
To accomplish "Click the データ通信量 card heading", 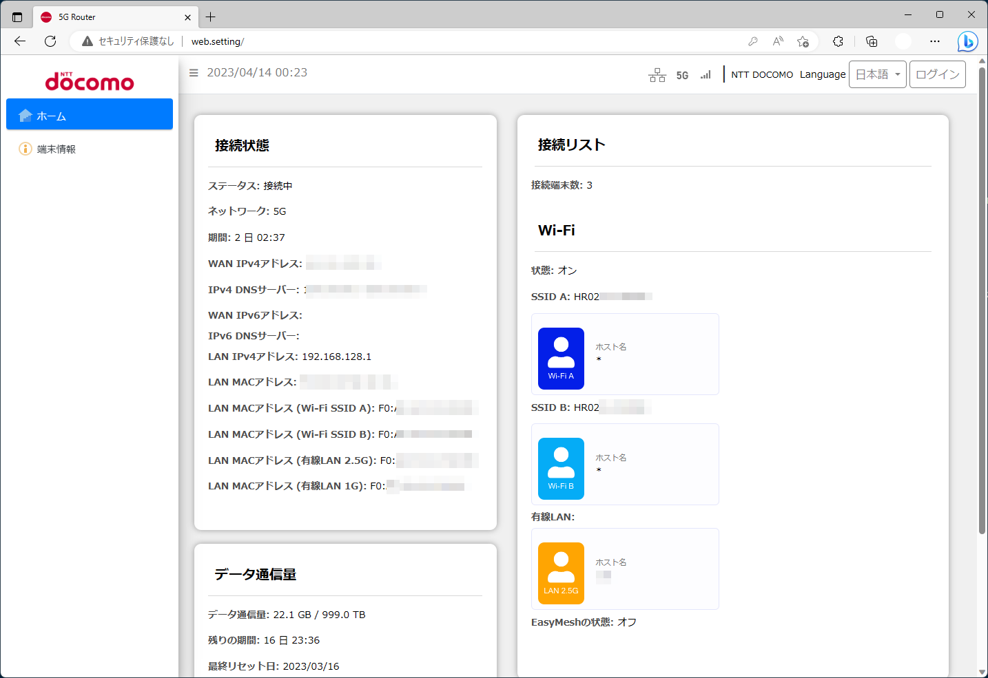I will click(x=255, y=574).
